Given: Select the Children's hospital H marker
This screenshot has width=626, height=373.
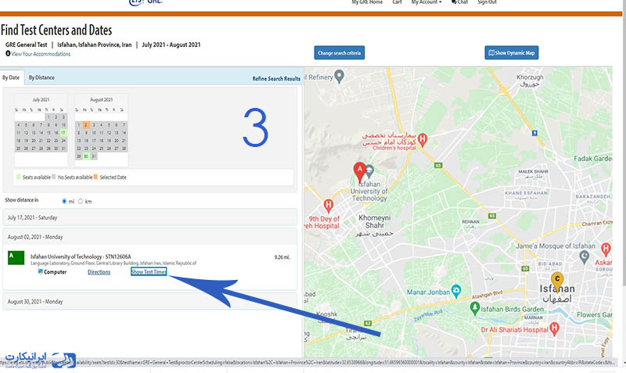Looking at the screenshot, I should [x=423, y=139].
